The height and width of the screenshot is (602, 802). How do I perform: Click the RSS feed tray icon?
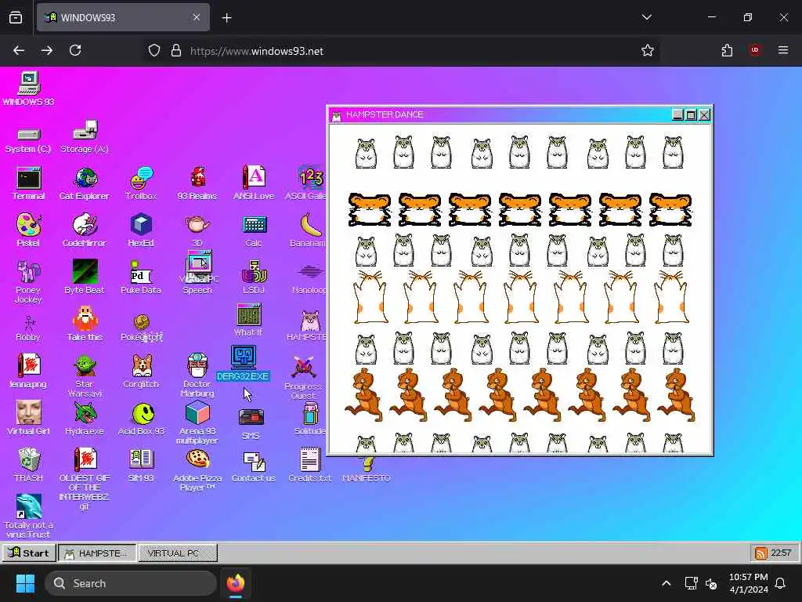point(761,553)
